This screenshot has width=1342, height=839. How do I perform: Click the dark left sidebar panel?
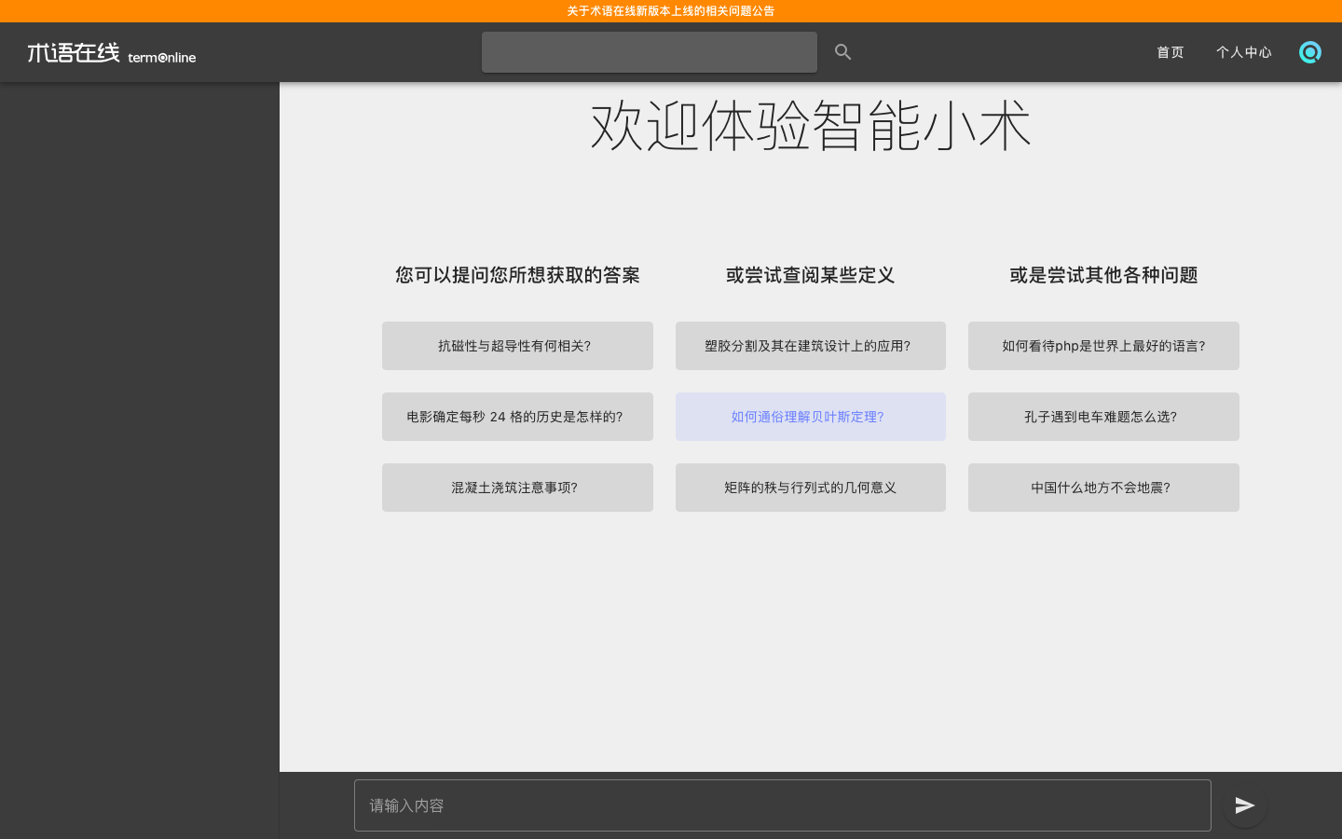tap(140, 419)
